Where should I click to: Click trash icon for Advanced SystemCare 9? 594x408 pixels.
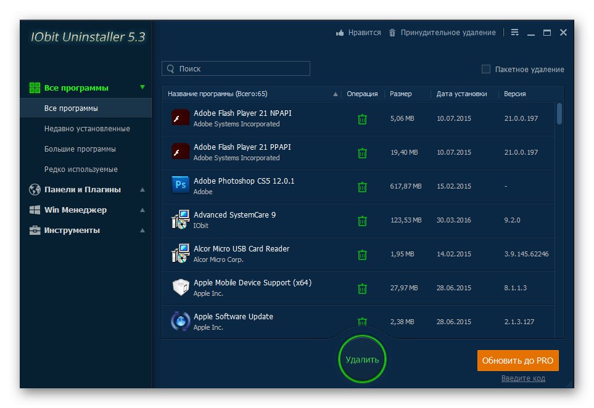click(x=362, y=221)
